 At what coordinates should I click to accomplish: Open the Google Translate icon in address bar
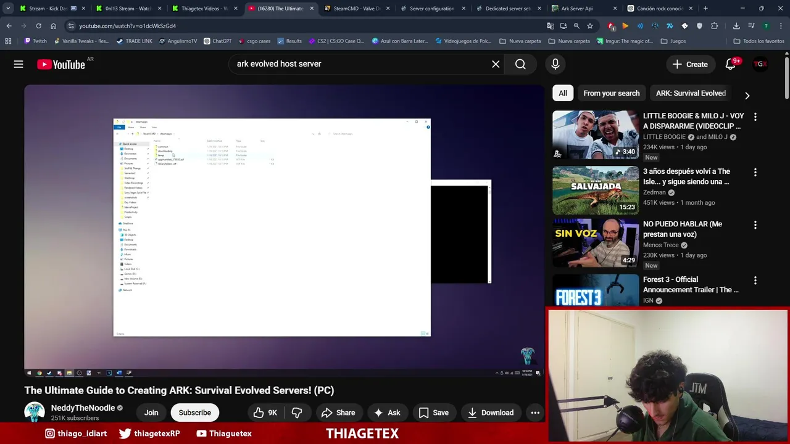point(550,26)
